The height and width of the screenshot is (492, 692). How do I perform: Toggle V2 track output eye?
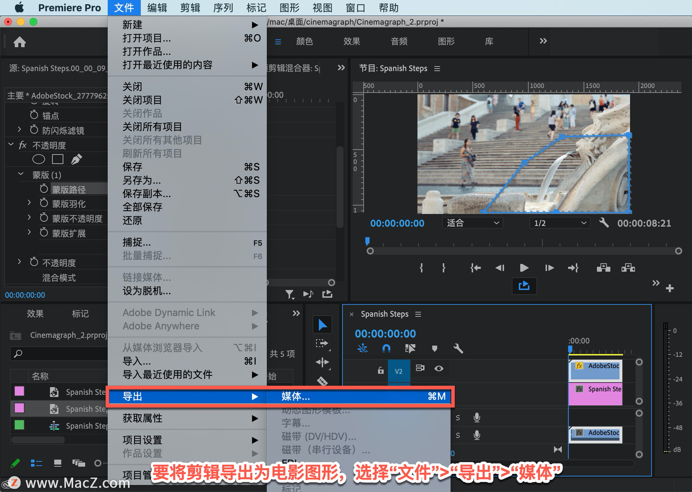(x=439, y=368)
